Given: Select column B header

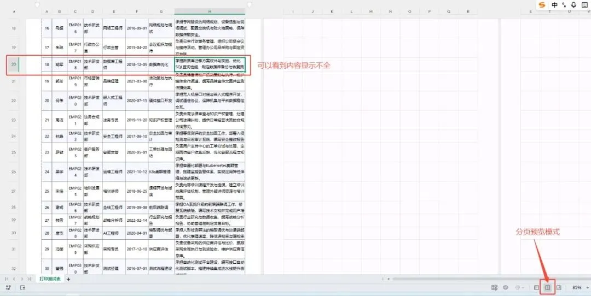Looking at the screenshot, I should pos(60,11).
